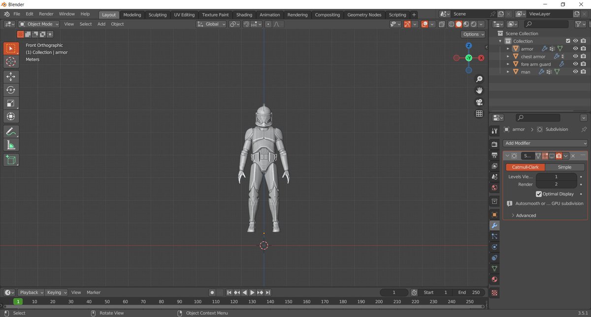Hide the fore arm guard object

coord(575,64)
